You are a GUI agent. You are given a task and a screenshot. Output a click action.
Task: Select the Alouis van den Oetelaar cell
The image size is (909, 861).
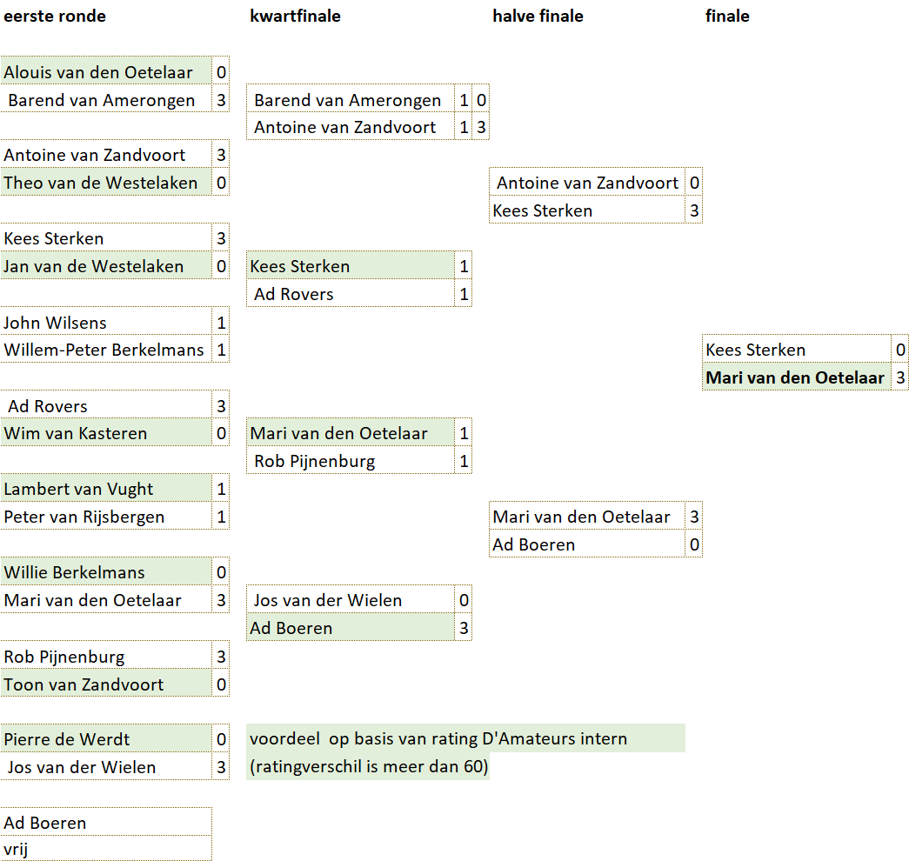coord(98,72)
